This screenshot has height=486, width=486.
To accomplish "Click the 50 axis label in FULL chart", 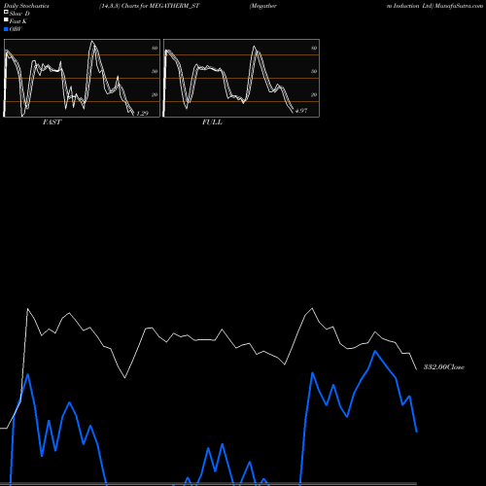I will click(x=314, y=72).
